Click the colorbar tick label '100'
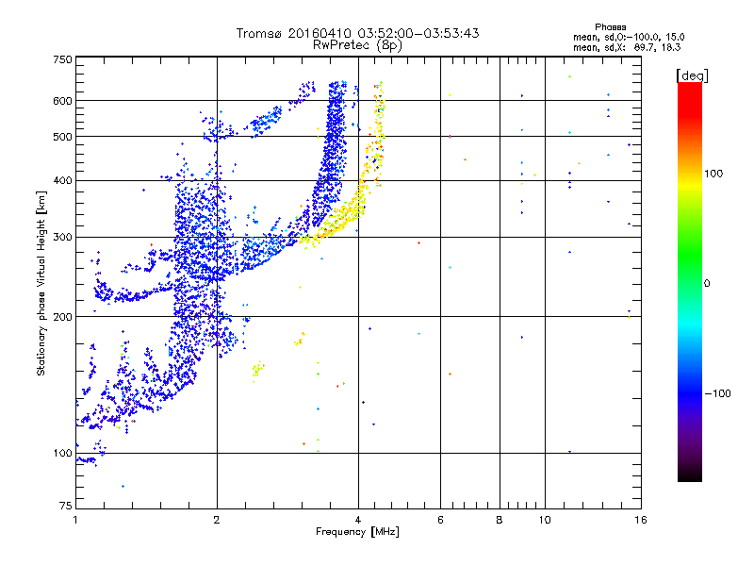Viewport: 754px width, 566px height. tap(713, 174)
